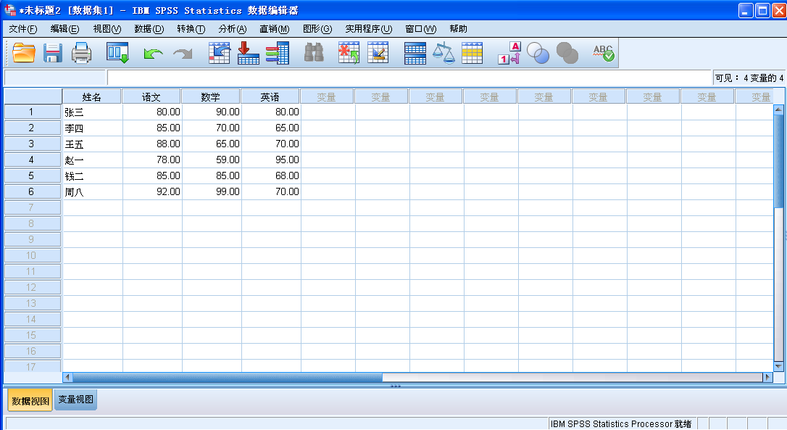This screenshot has height=430, width=787.
Task: Open the 文件(F) menu
Action: tap(23, 29)
